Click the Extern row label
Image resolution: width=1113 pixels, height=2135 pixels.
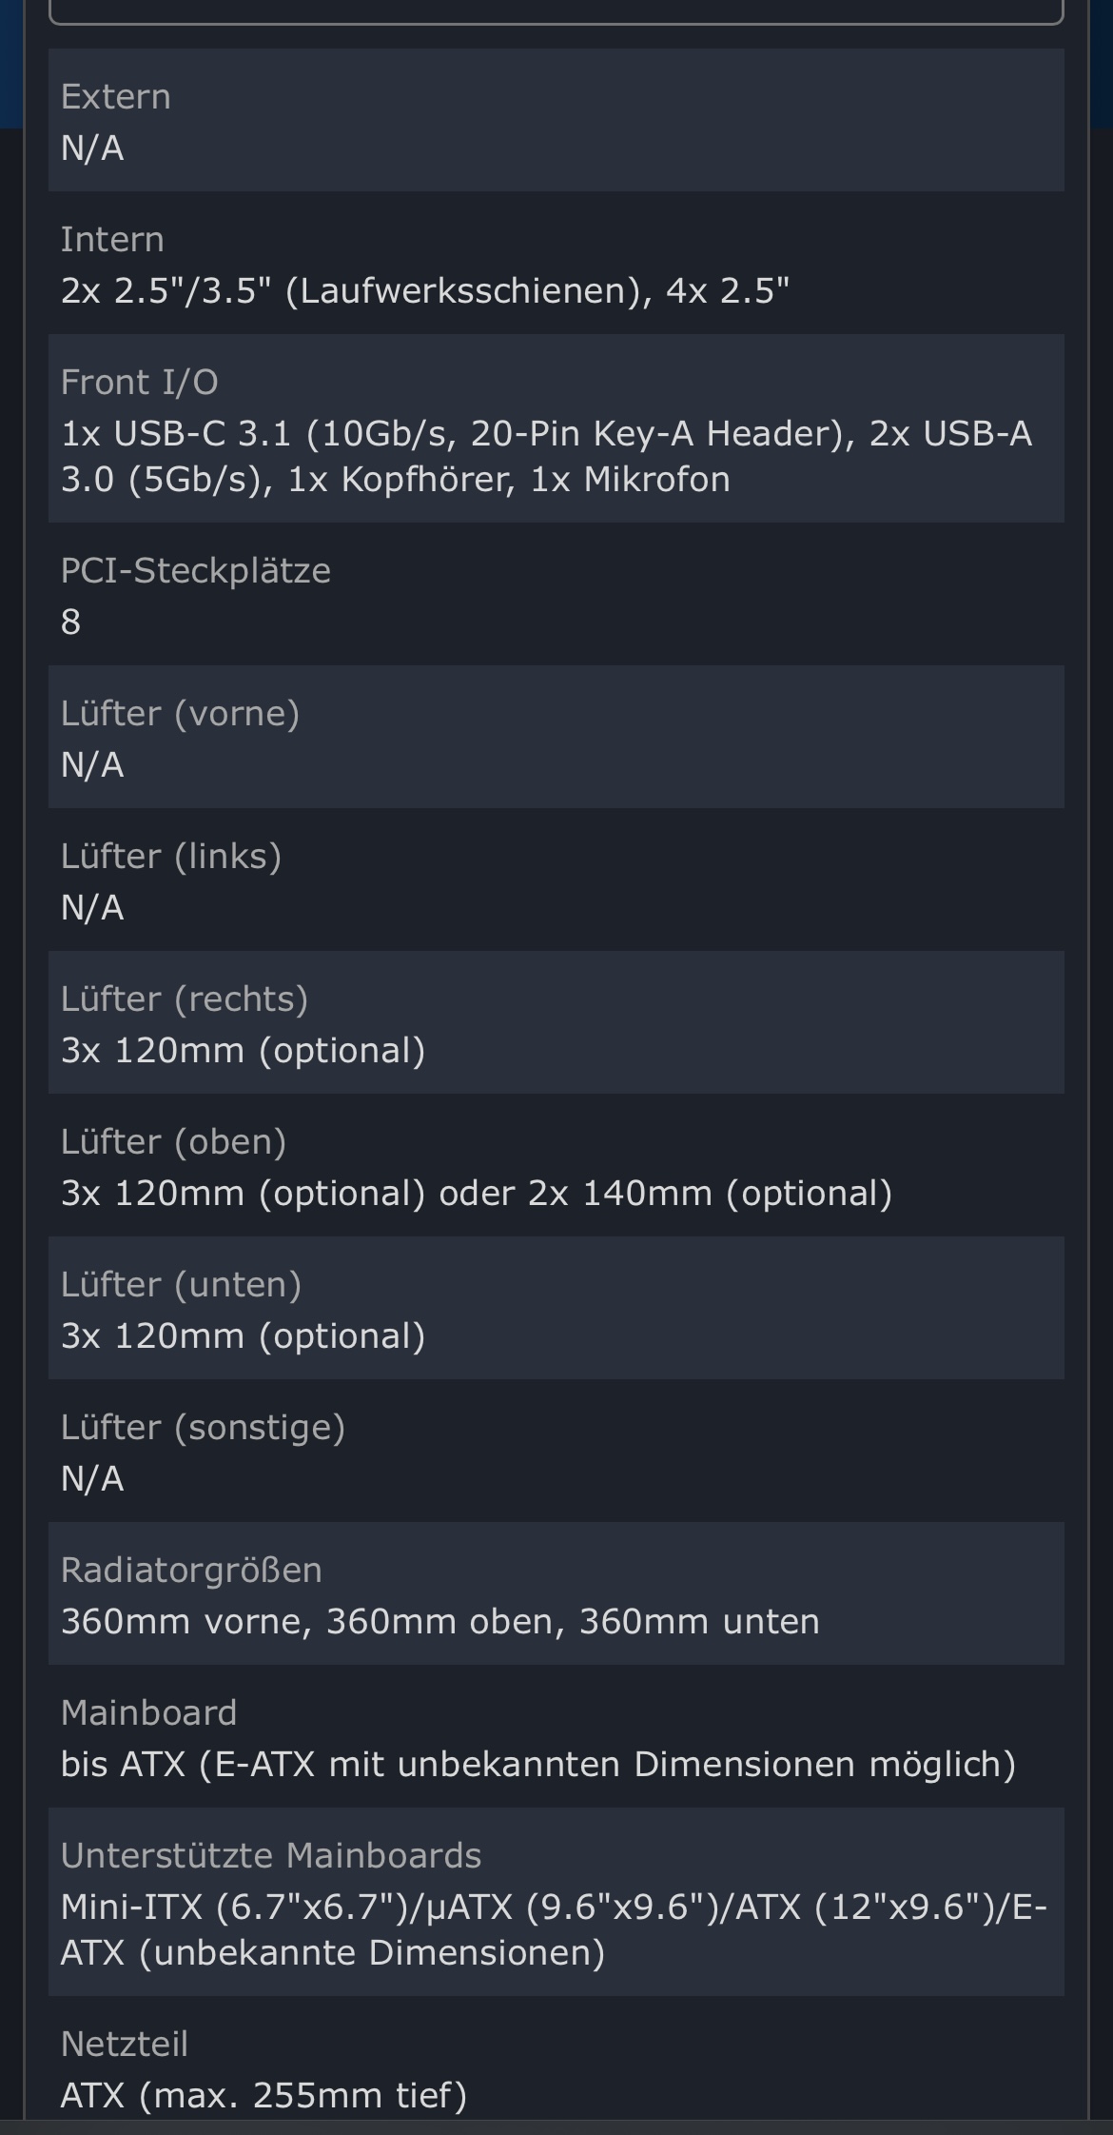click(115, 97)
